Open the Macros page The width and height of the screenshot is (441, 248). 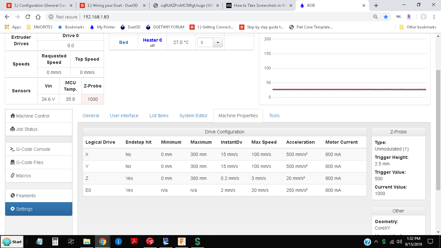[x=39, y=176]
